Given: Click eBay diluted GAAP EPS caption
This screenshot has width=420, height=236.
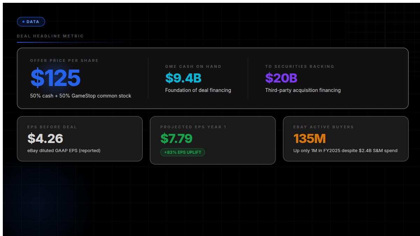Looking at the screenshot, I should click(64, 151).
